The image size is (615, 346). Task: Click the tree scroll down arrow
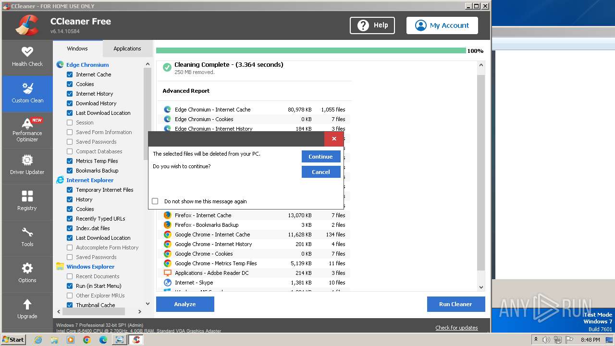pos(148,303)
